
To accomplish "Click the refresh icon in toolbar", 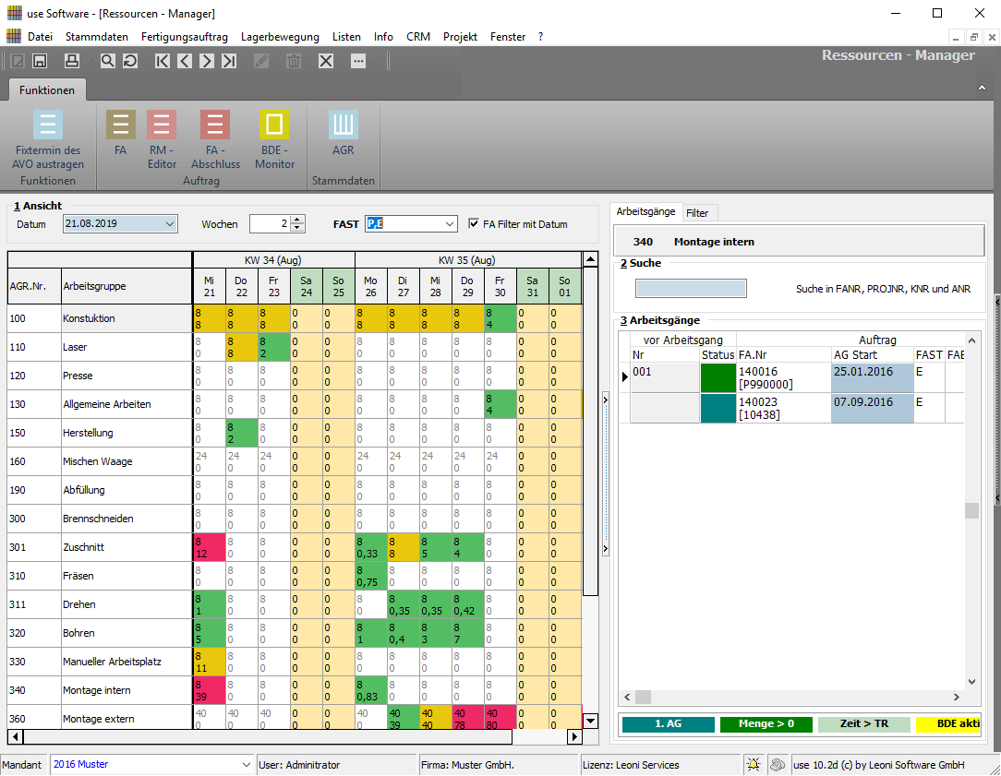I will point(130,61).
